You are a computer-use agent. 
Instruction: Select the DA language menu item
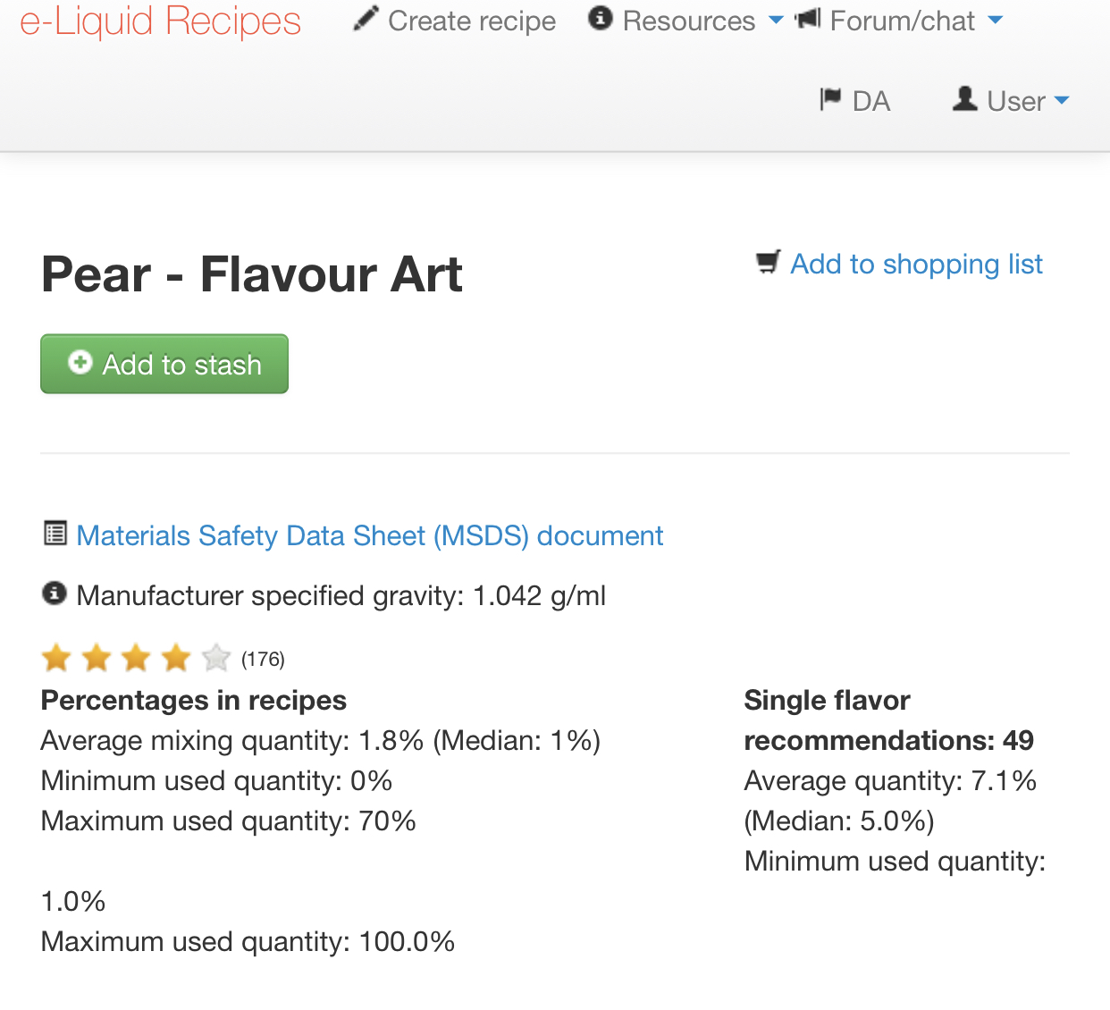(855, 100)
